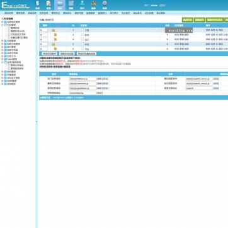The image size is (228, 228).
Task: Click the page icon beside 管理头条级别
Action: (x=9, y=66)
